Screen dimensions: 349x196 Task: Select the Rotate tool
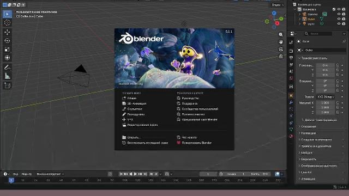(7, 41)
